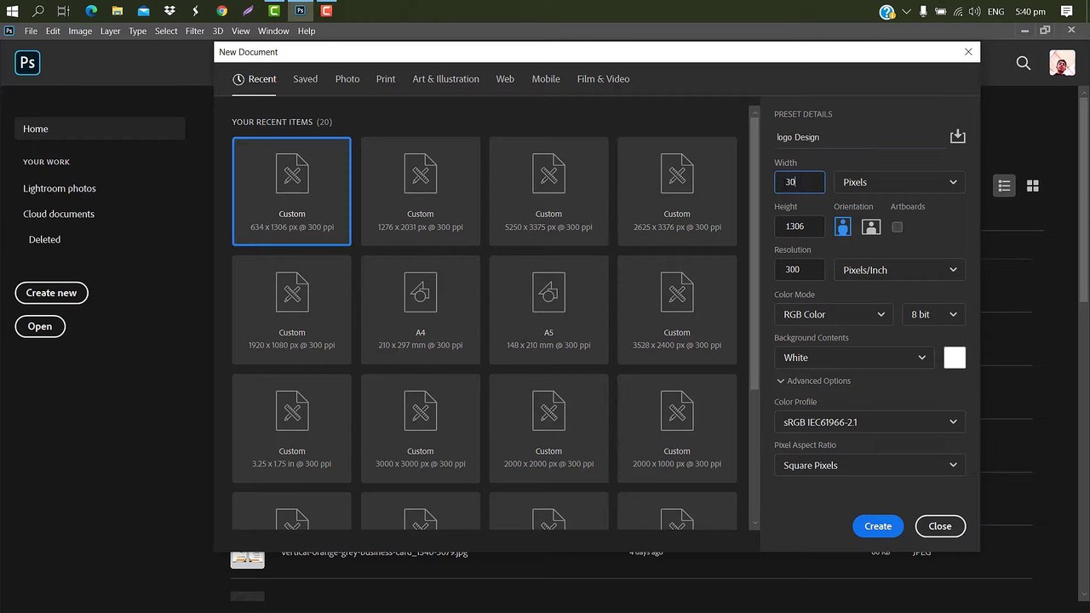The width and height of the screenshot is (1090, 613).
Task: Open the width units Pixels dropdown
Action: 899,182
